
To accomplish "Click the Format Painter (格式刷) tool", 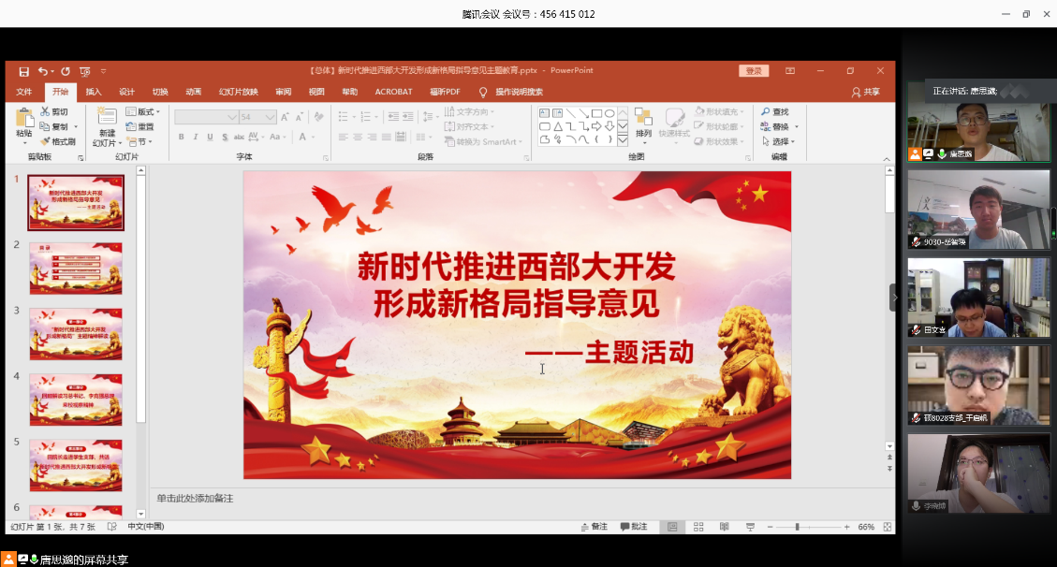I will pyautogui.click(x=58, y=141).
